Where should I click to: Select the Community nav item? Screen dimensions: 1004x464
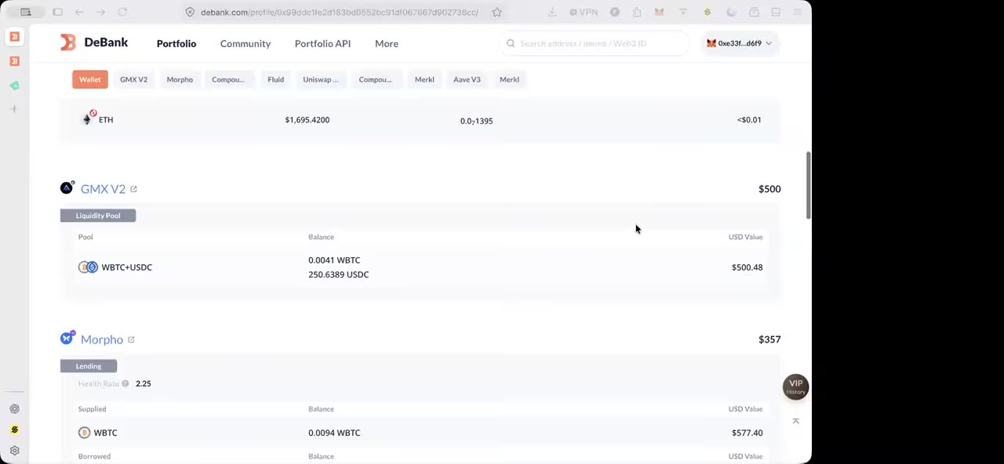246,43
